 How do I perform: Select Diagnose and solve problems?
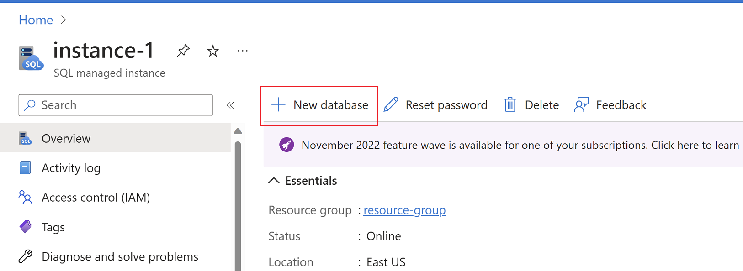[120, 257]
